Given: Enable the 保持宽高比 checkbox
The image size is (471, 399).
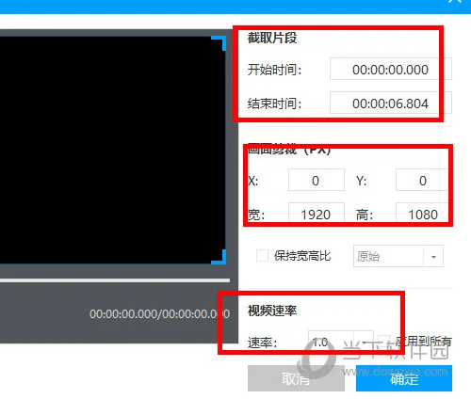Looking at the screenshot, I should pos(262,256).
